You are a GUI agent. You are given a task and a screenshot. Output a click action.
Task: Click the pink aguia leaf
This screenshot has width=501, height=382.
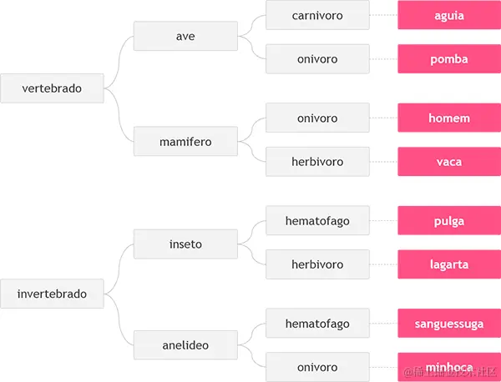coord(449,15)
